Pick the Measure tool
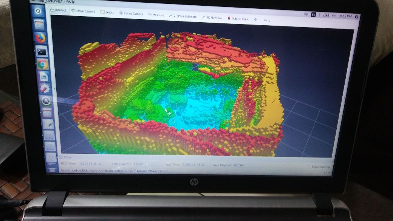This screenshot has width=393, height=221. point(156,15)
